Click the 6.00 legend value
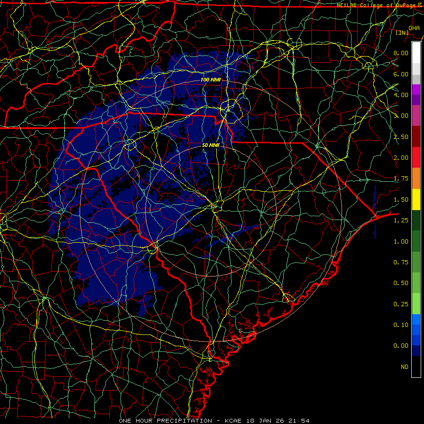The height and width of the screenshot is (424, 424). coord(401,74)
